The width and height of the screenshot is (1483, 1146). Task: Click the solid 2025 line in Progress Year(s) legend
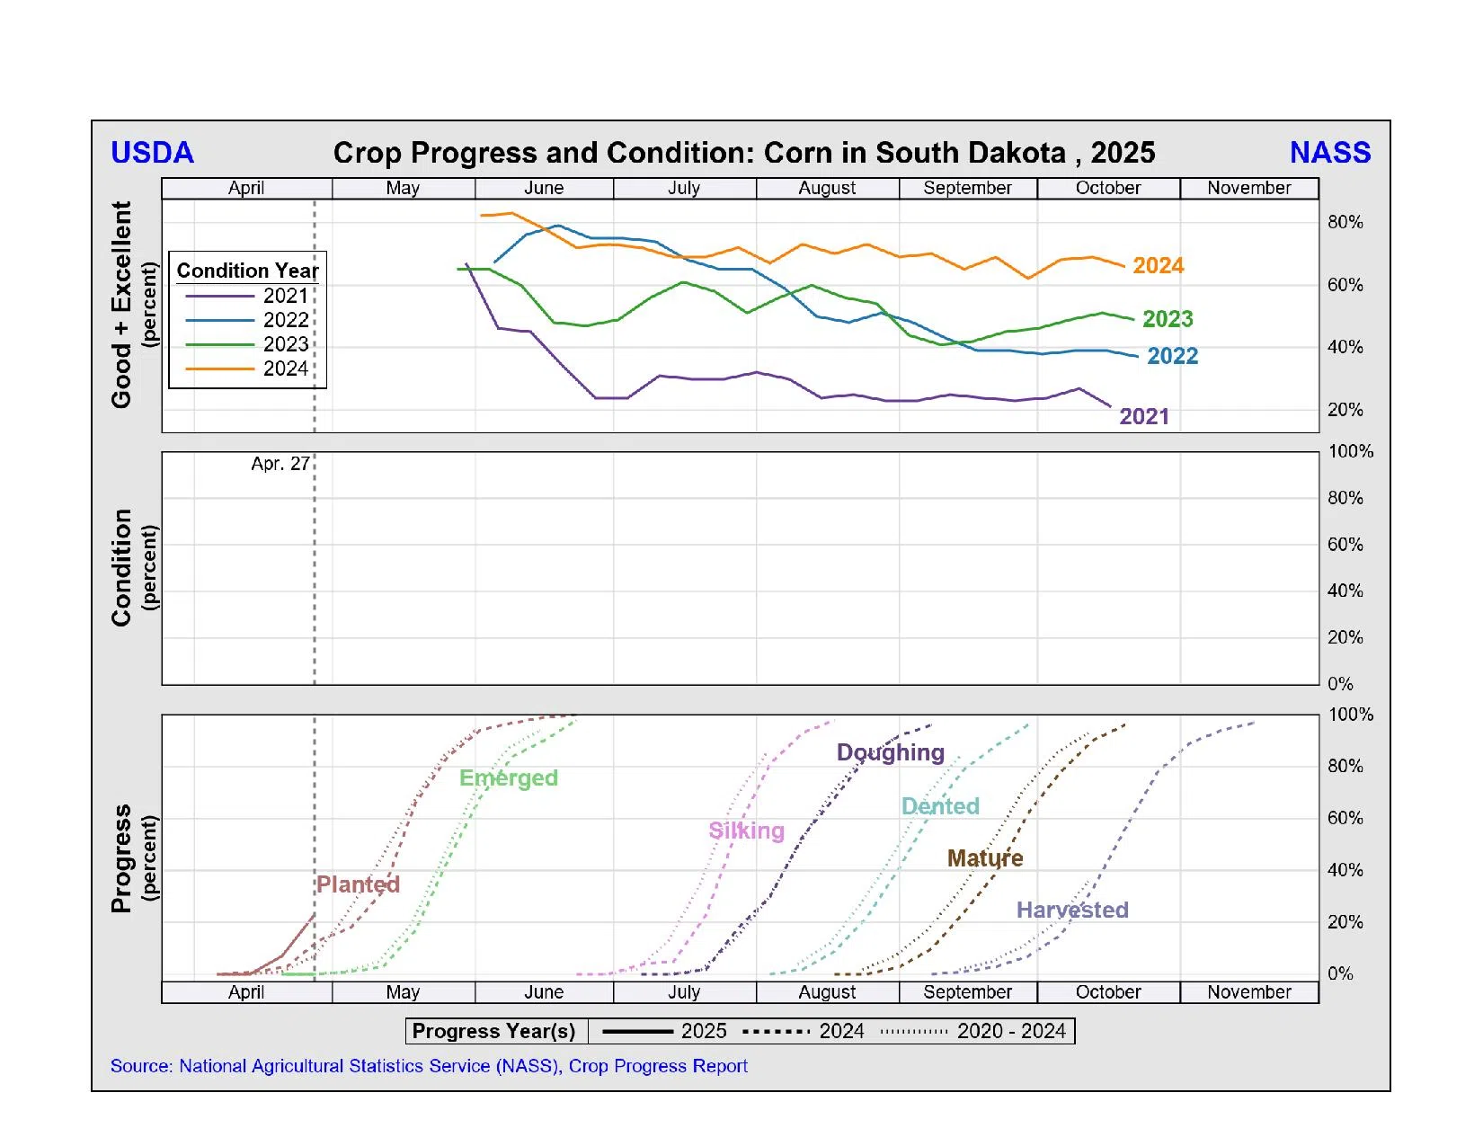(638, 1032)
